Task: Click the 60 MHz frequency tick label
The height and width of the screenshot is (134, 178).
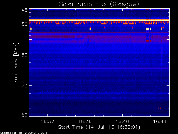Action: (24, 55)
